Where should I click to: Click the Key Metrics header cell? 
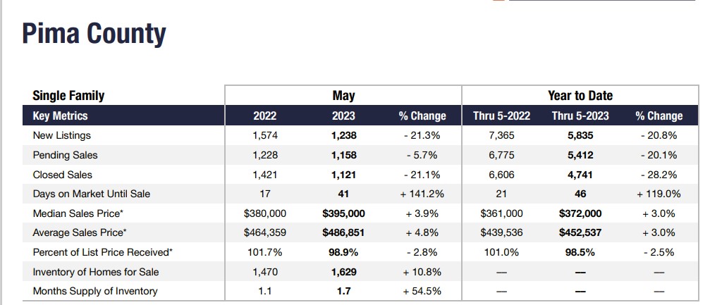(x=60, y=116)
